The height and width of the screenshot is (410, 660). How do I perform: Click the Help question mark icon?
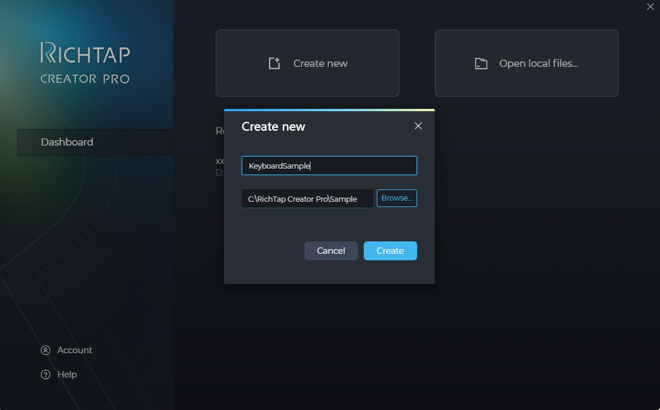pos(46,375)
